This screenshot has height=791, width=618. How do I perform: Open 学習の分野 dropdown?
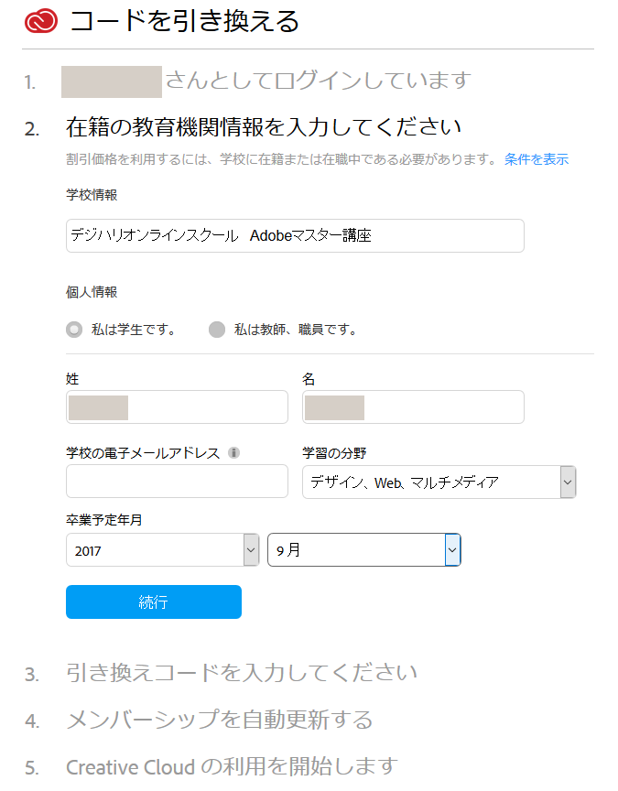pos(439,482)
